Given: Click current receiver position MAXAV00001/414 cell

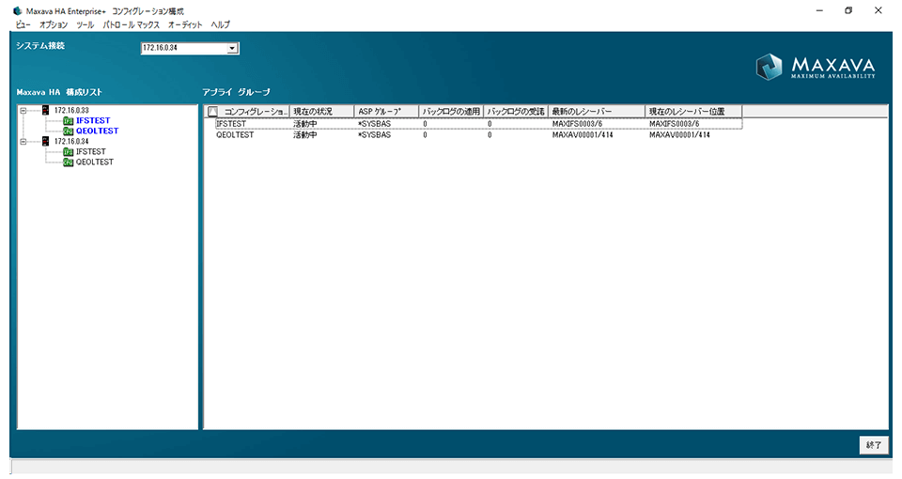Looking at the screenshot, I should [679, 135].
